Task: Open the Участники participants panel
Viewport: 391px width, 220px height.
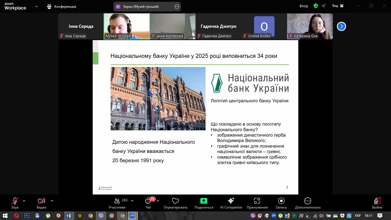Action: tap(117, 203)
